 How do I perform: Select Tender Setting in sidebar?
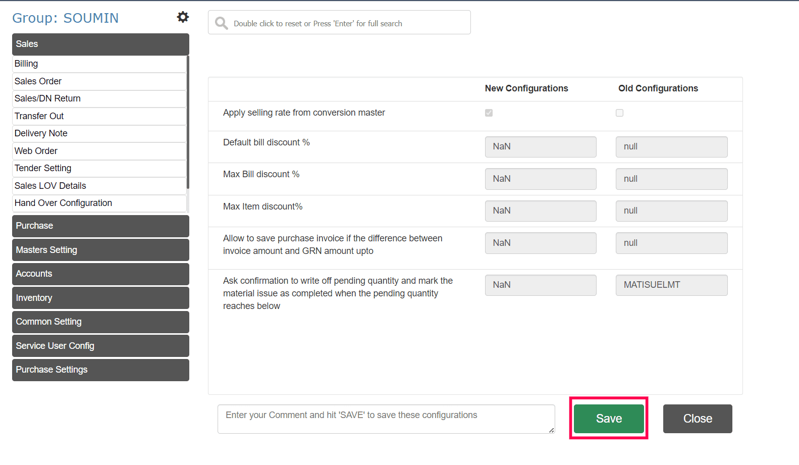point(99,168)
